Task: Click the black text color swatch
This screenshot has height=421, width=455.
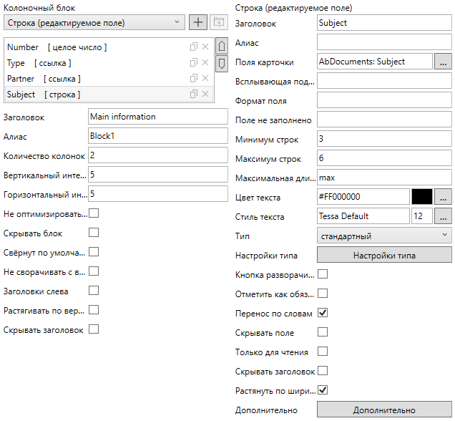Action: [x=421, y=197]
